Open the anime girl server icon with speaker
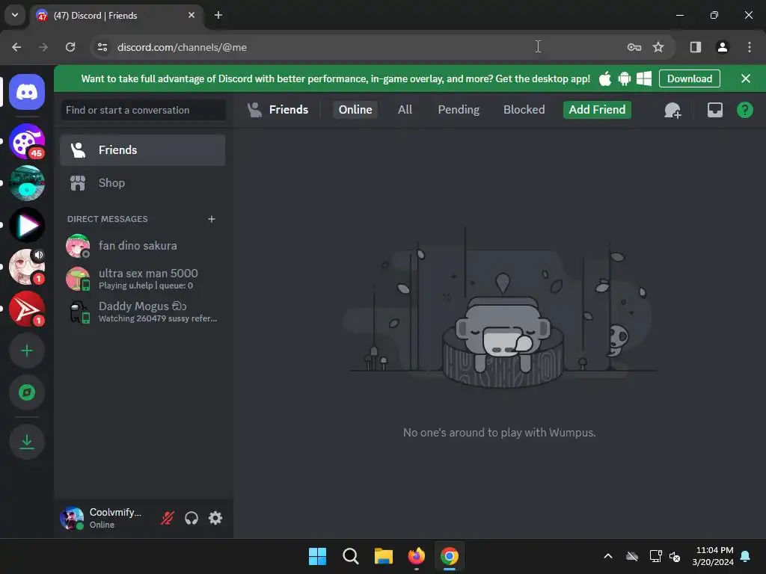 click(x=27, y=267)
